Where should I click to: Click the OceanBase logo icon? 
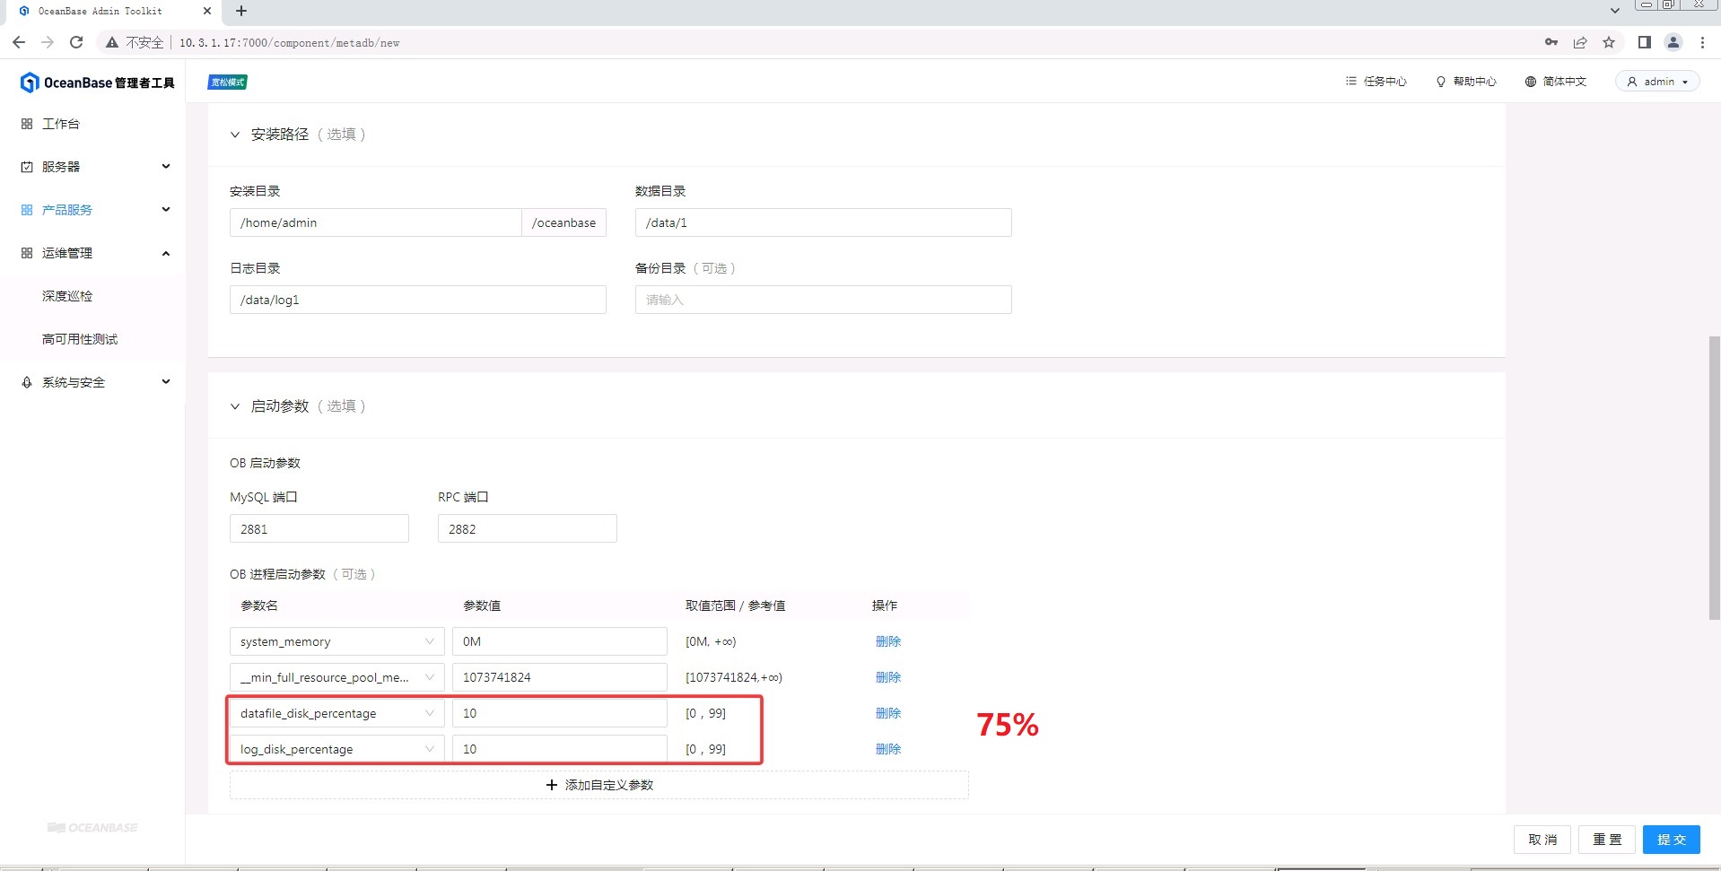coord(29,83)
